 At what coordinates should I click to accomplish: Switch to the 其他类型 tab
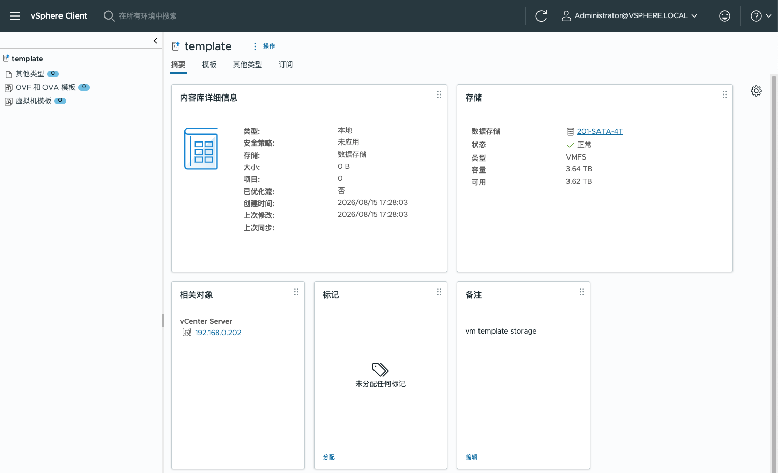coord(248,65)
